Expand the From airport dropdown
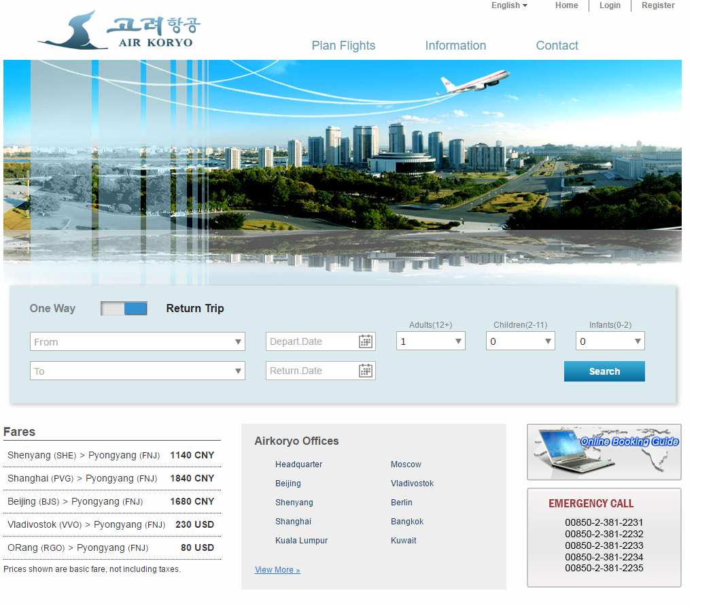 pos(137,341)
